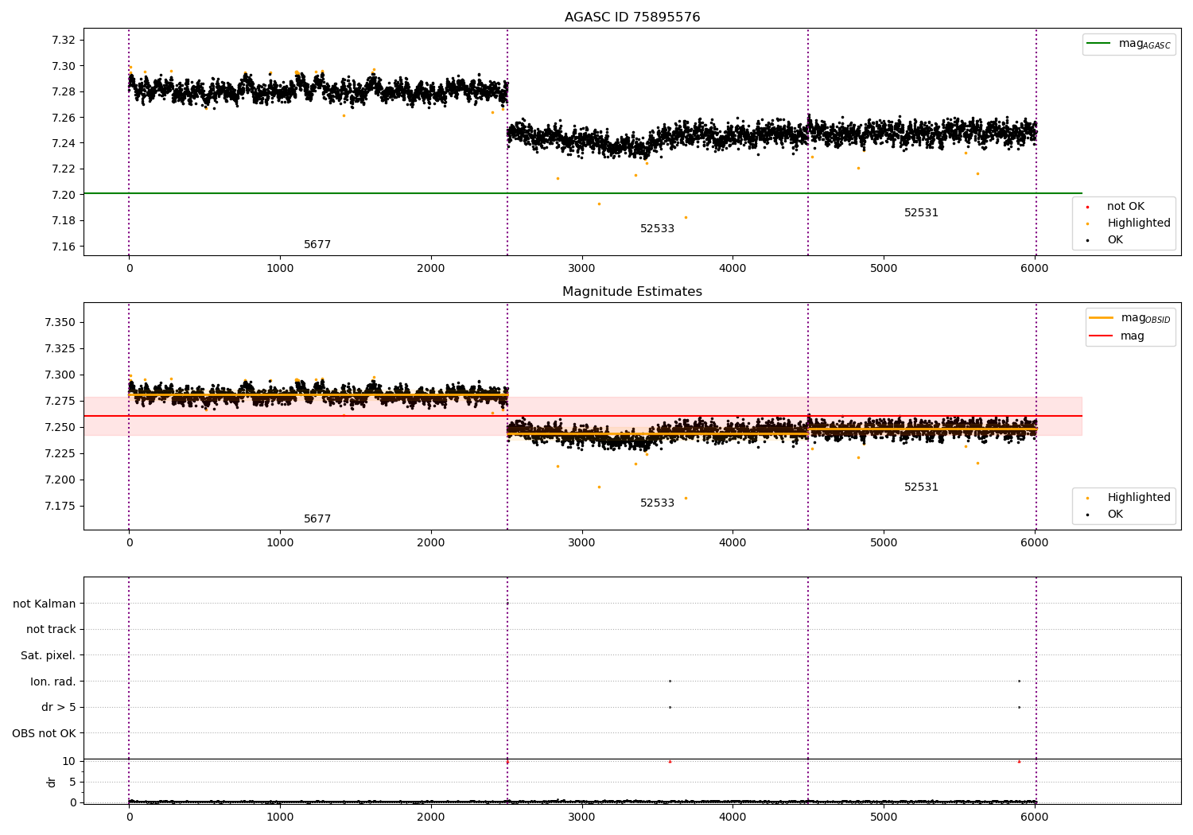Click obsid label 52531 in the top plot
The width and height of the screenshot is (1193, 835).
click(x=921, y=213)
